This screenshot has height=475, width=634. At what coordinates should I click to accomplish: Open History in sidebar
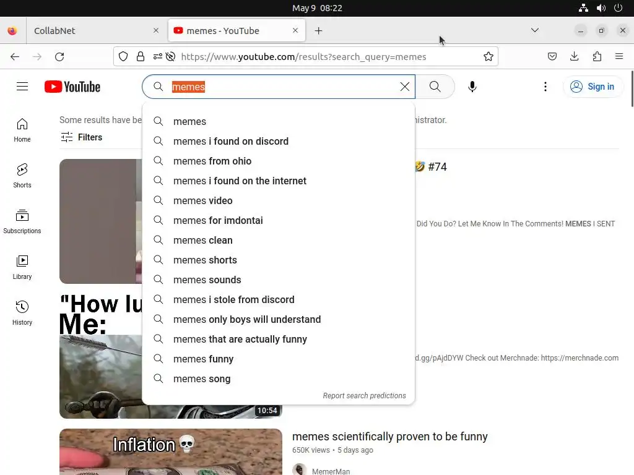(x=22, y=312)
